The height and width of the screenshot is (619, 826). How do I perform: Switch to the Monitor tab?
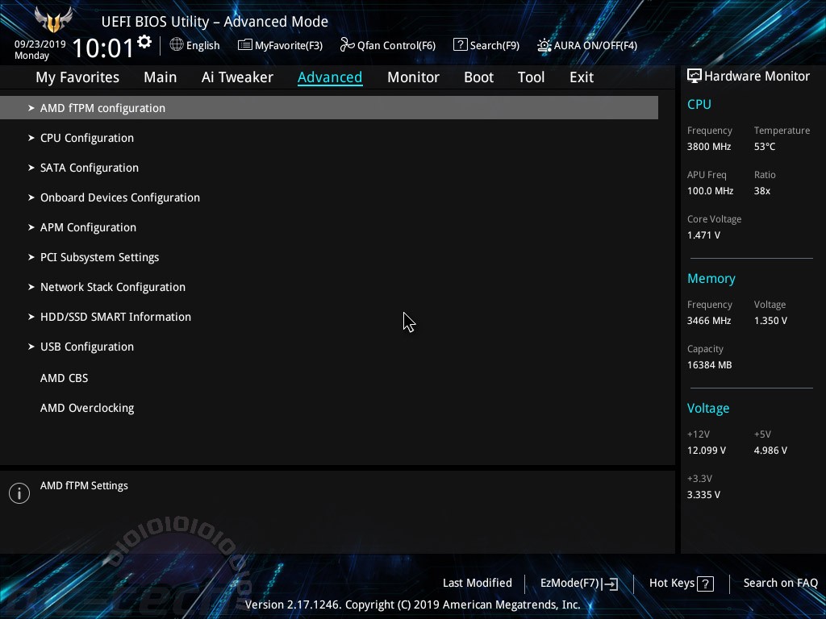click(x=413, y=77)
